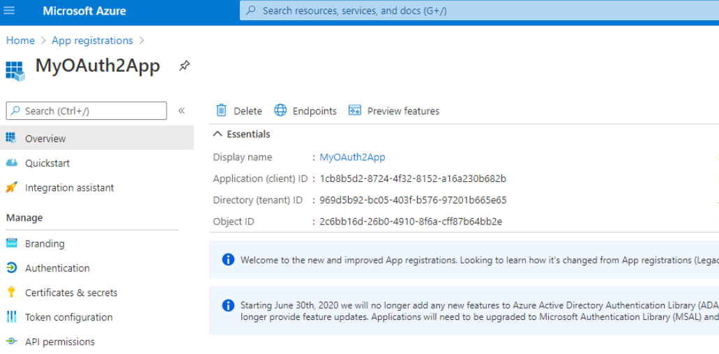
Task: Open the MyOAuth2App display name link
Action: 352,157
